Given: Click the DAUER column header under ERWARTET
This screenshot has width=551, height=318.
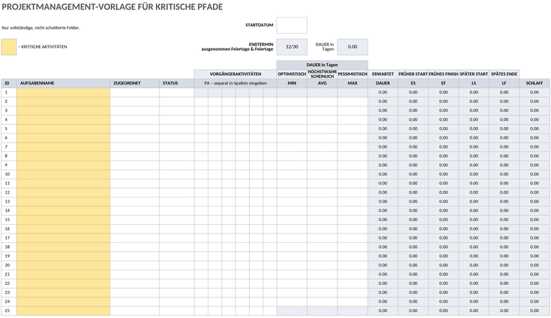Looking at the screenshot, I should point(383,83).
